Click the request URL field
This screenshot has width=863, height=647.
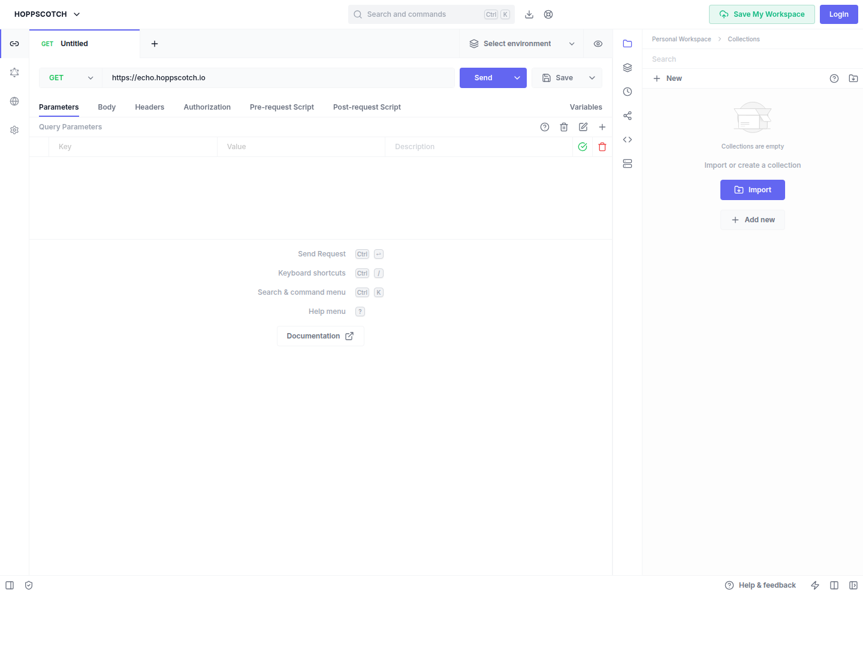[278, 78]
